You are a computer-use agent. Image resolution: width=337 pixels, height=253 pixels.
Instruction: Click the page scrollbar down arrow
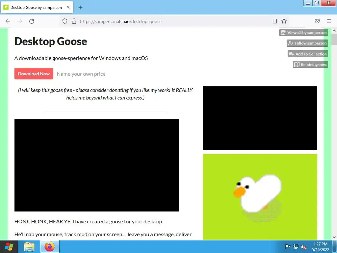334,237
